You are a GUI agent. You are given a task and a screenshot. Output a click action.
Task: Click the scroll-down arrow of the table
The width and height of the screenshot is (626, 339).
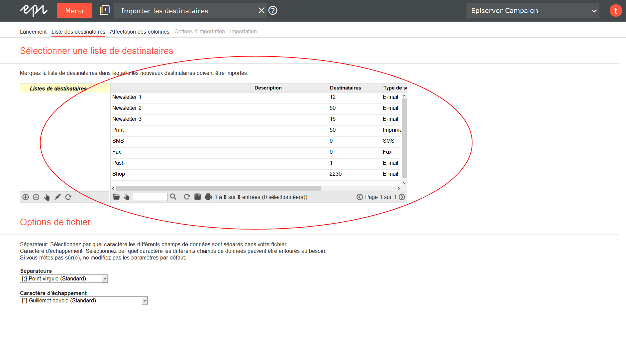click(404, 183)
